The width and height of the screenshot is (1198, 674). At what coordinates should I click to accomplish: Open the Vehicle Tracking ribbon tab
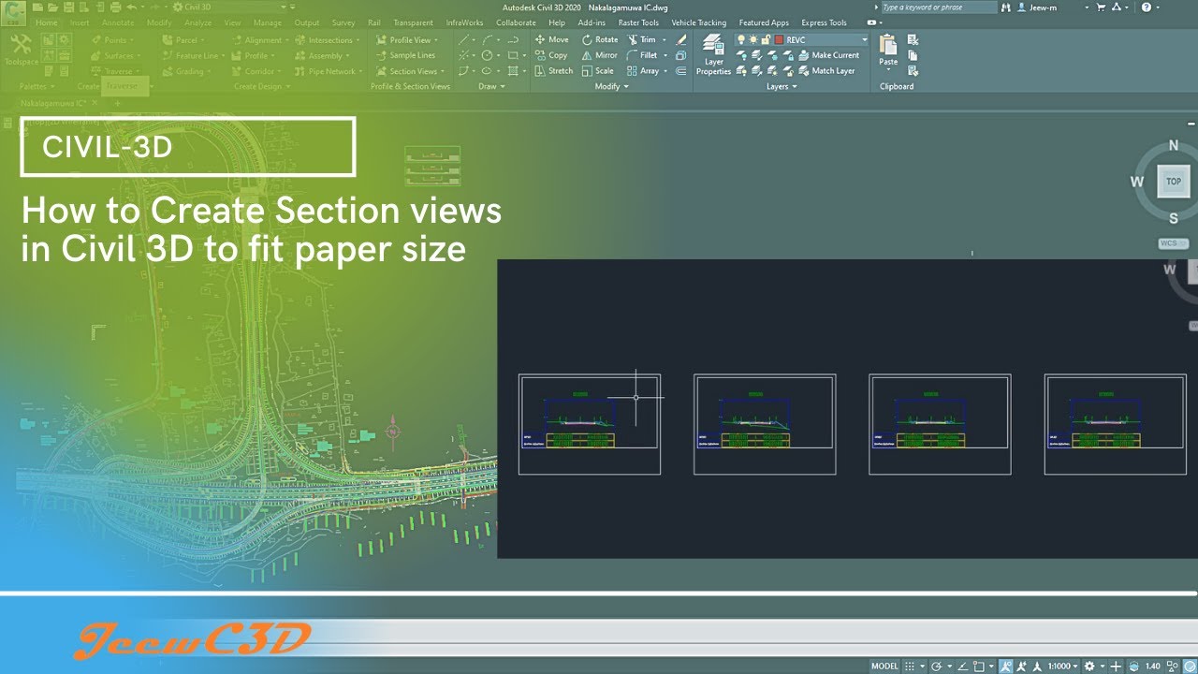698,22
